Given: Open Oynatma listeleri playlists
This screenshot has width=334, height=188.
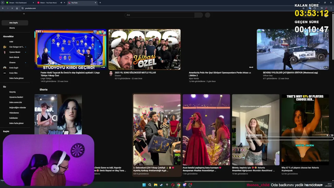Looking at the screenshot, I should [x=16, y=97].
